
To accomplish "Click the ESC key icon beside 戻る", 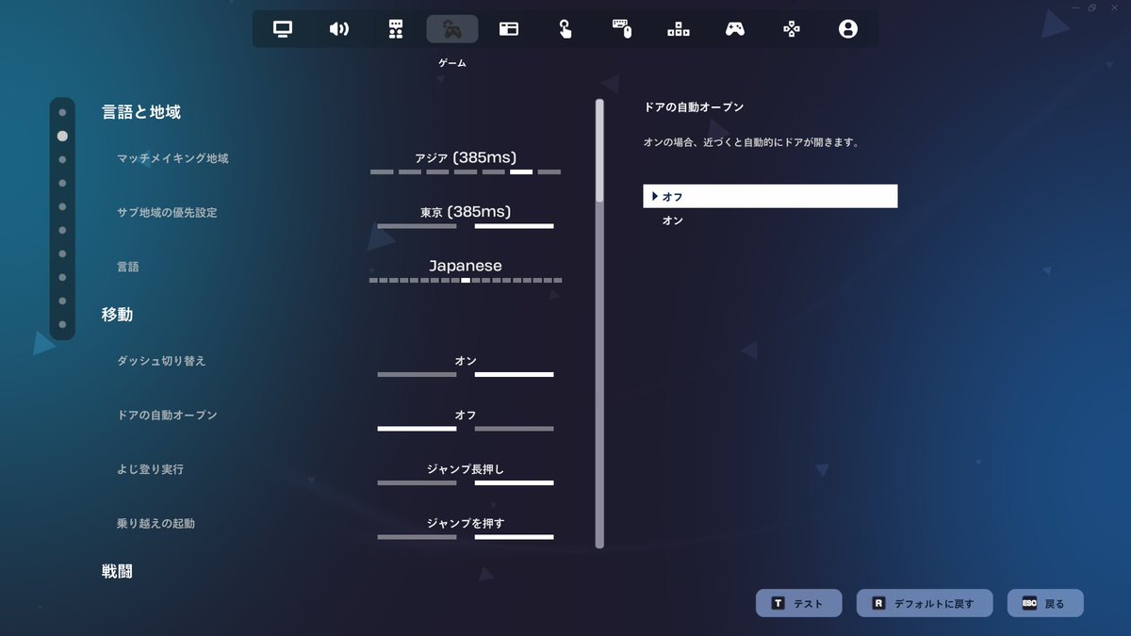I will (1029, 604).
